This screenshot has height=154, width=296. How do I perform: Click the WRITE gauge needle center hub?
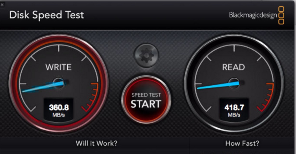pos(58,83)
